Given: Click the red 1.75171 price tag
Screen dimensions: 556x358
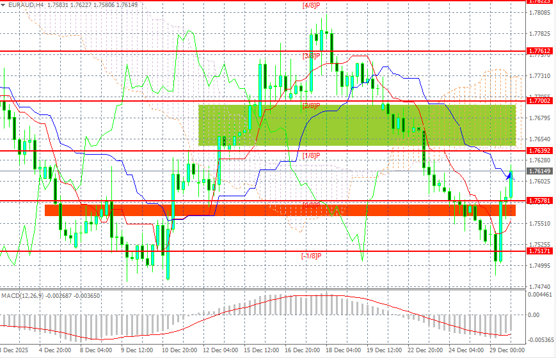Looking at the screenshot, I should [539, 251].
